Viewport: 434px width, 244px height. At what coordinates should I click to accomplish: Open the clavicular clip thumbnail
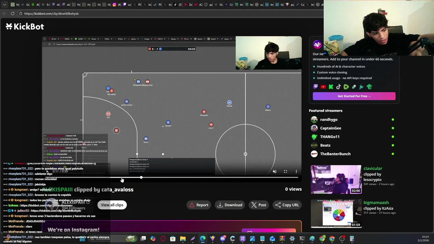click(336, 179)
